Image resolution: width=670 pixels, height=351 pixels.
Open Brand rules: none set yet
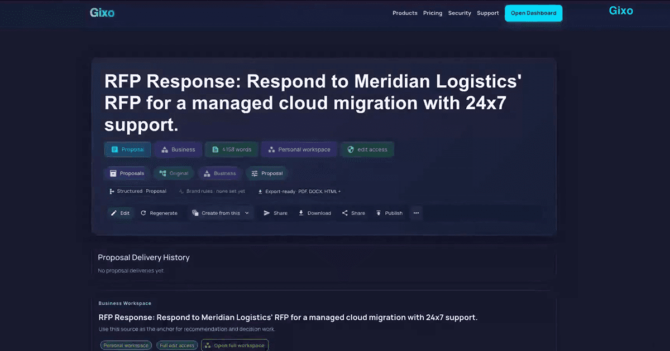[212, 191]
